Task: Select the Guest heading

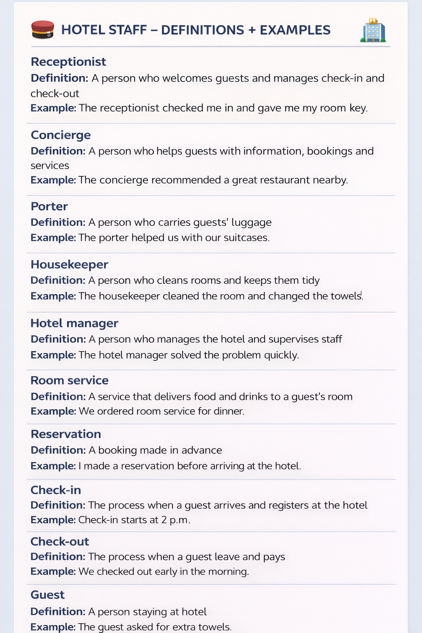Action: pyautogui.click(x=47, y=595)
